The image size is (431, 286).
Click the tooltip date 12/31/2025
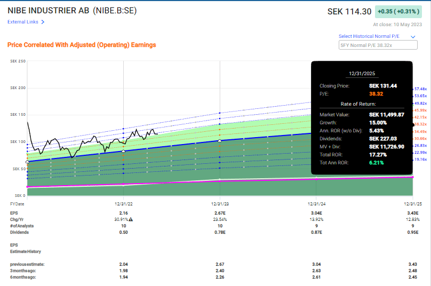coord(362,74)
